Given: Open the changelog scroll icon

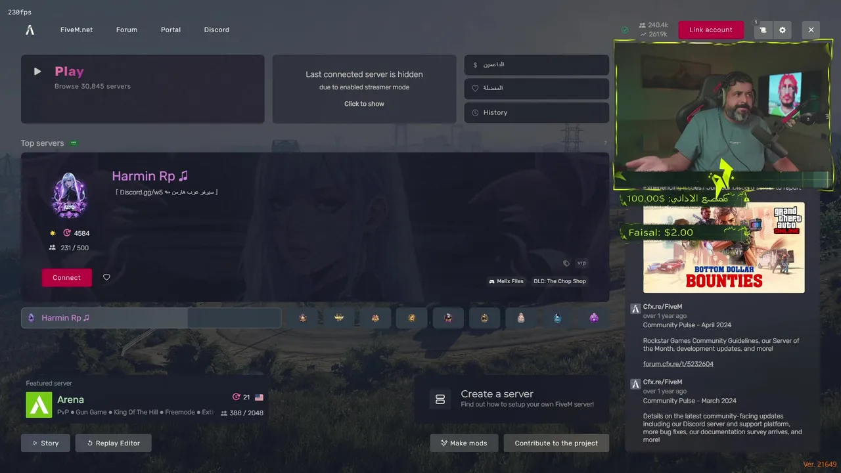Looking at the screenshot, I should coord(763,30).
